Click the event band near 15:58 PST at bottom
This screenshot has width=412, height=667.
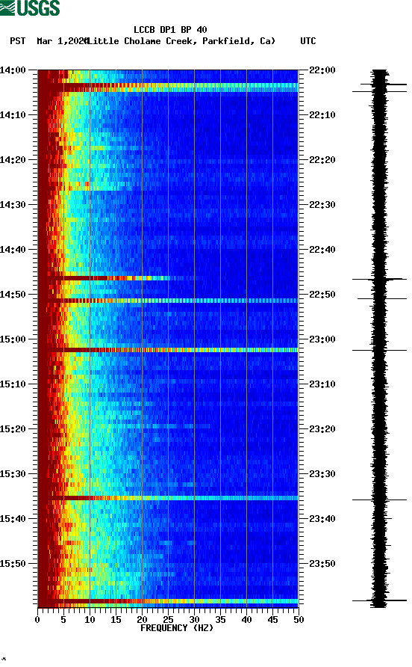pos(168,601)
